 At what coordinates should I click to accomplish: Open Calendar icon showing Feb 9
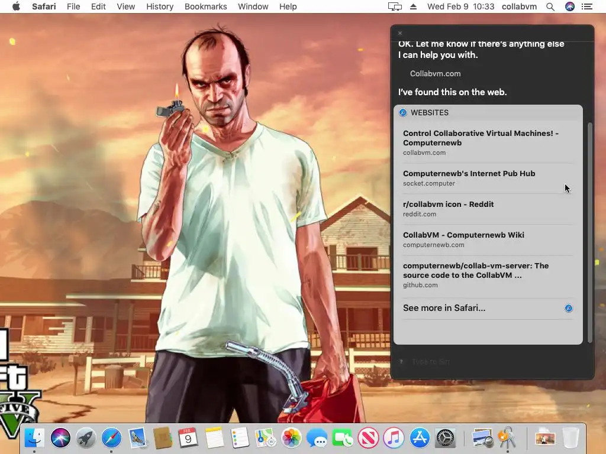tap(188, 438)
